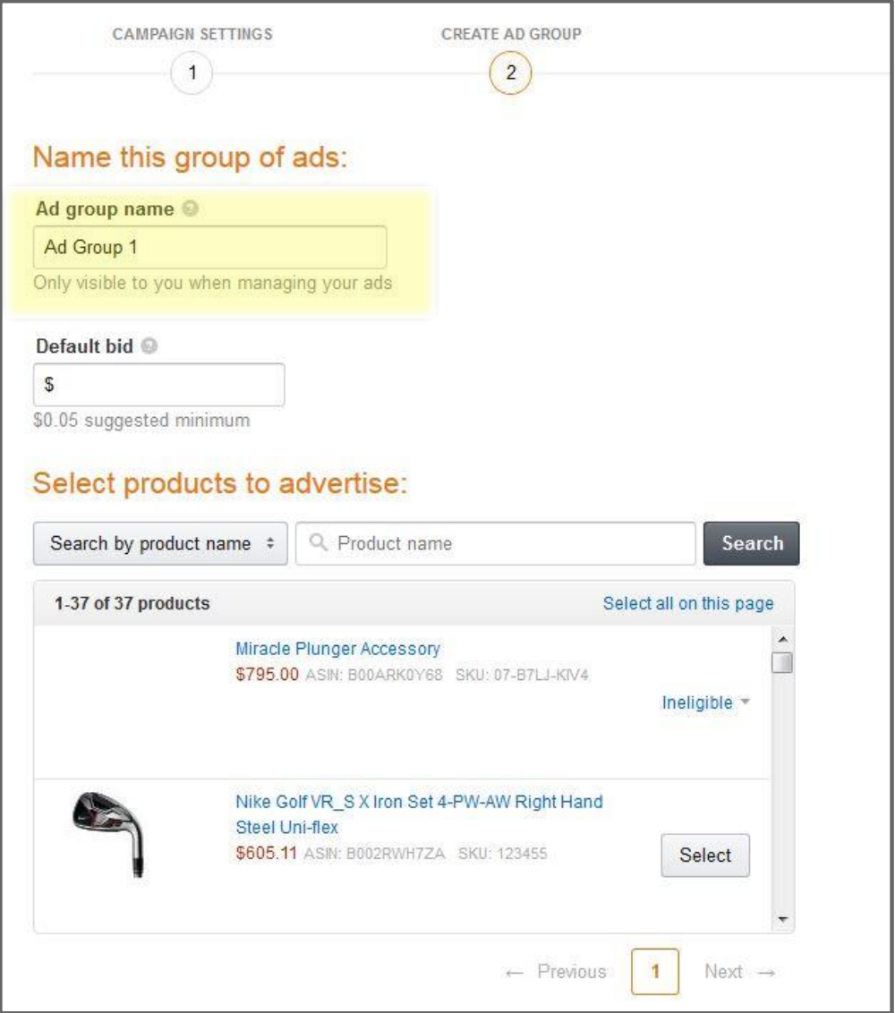
Task: Focus the Product name search field
Action: [496, 543]
